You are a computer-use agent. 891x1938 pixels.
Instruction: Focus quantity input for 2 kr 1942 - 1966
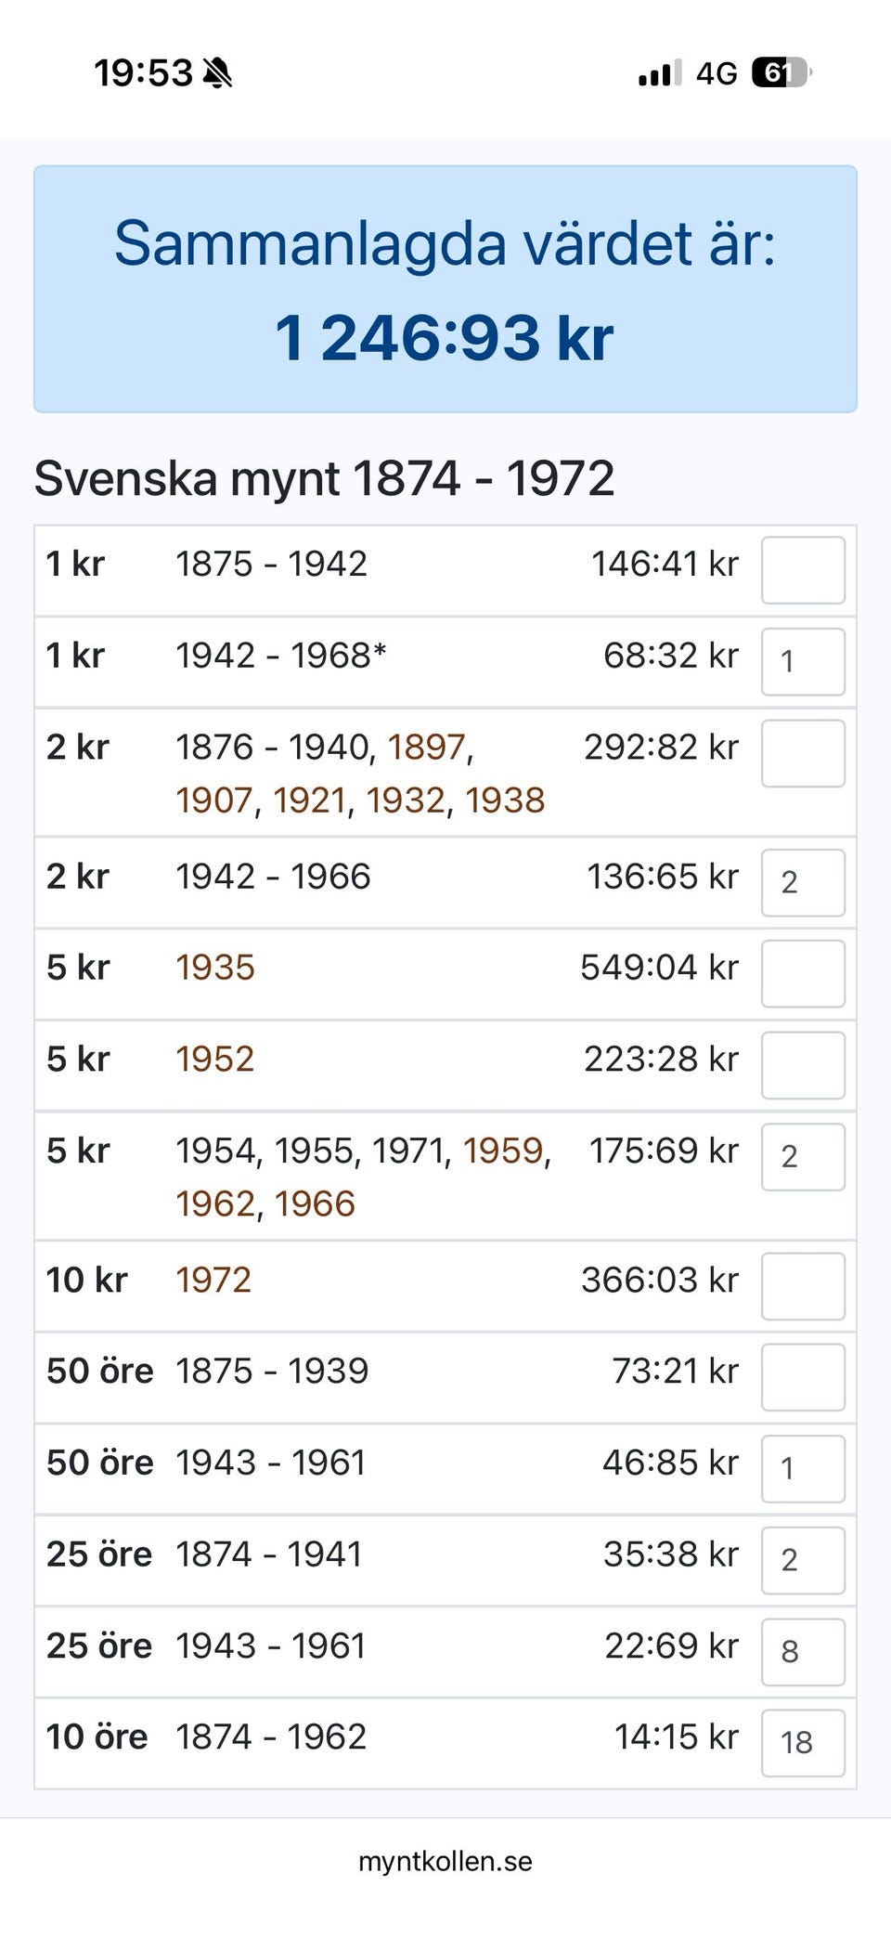[x=803, y=882]
